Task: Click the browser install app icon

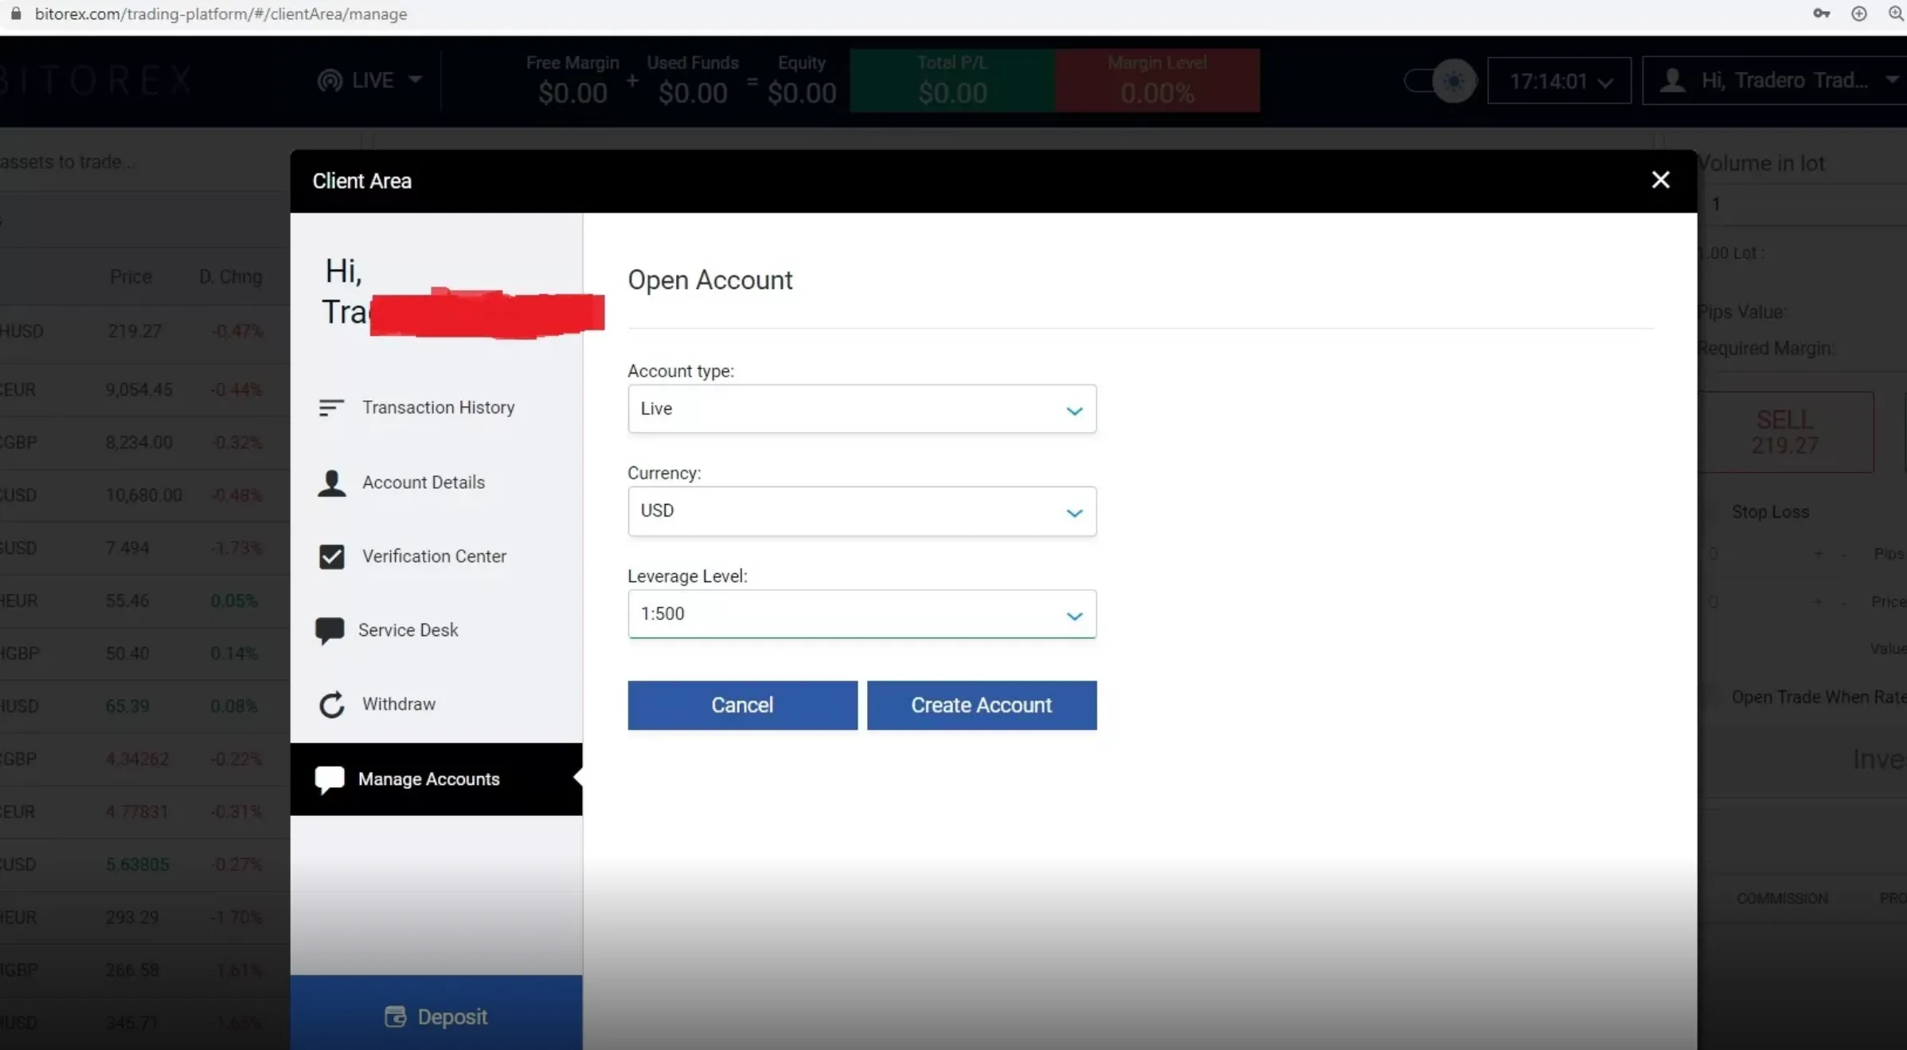Action: 1859,14
